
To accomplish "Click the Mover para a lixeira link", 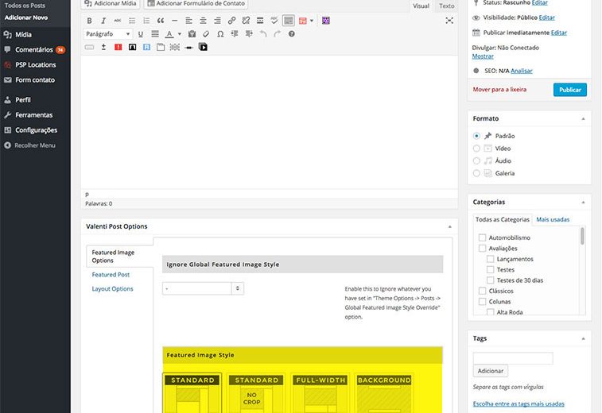I will 499,90.
